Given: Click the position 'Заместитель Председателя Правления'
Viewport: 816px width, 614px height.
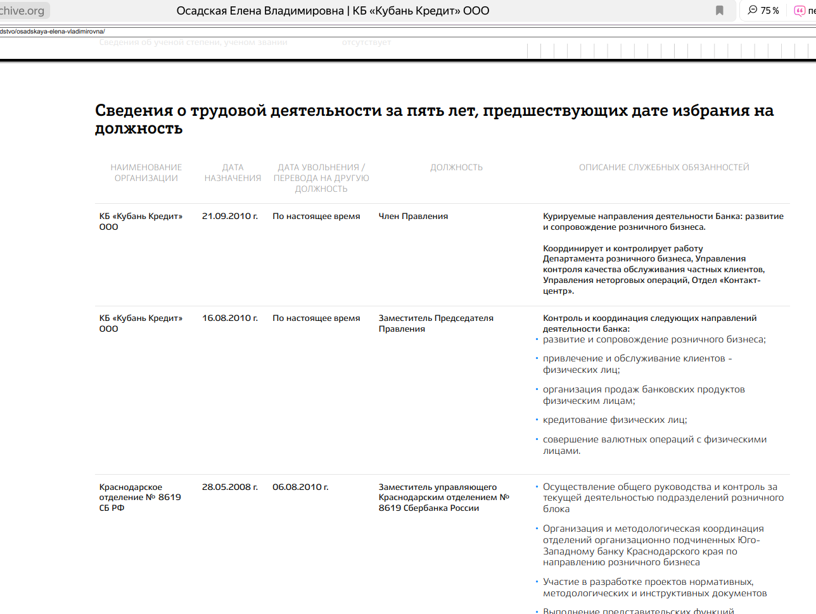Looking at the screenshot, I should click(436, 323).
